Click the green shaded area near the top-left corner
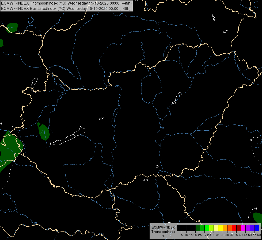This screenshot has width=262, height=240. click(12, 27)
